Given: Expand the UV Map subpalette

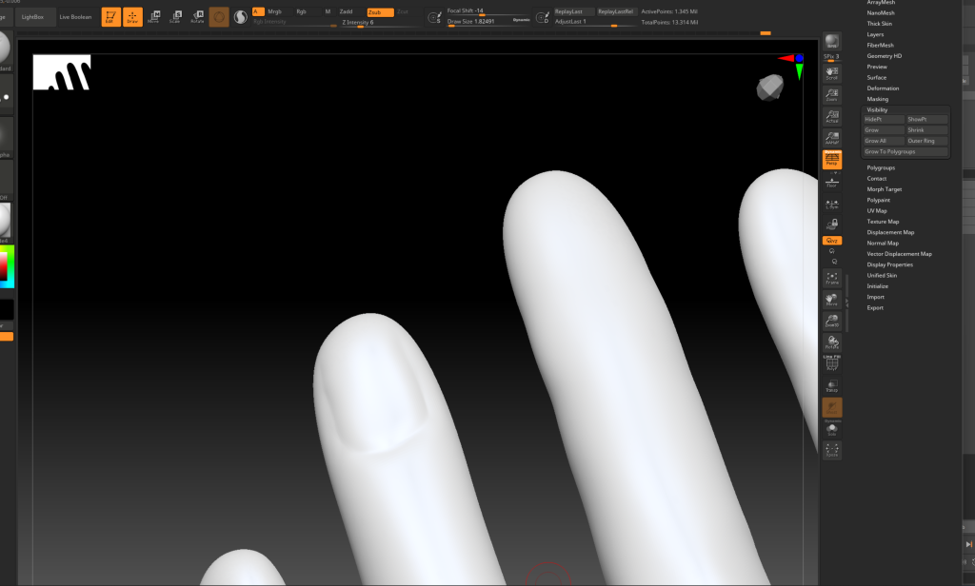Looking at the screenshot, I should point(877,210).
